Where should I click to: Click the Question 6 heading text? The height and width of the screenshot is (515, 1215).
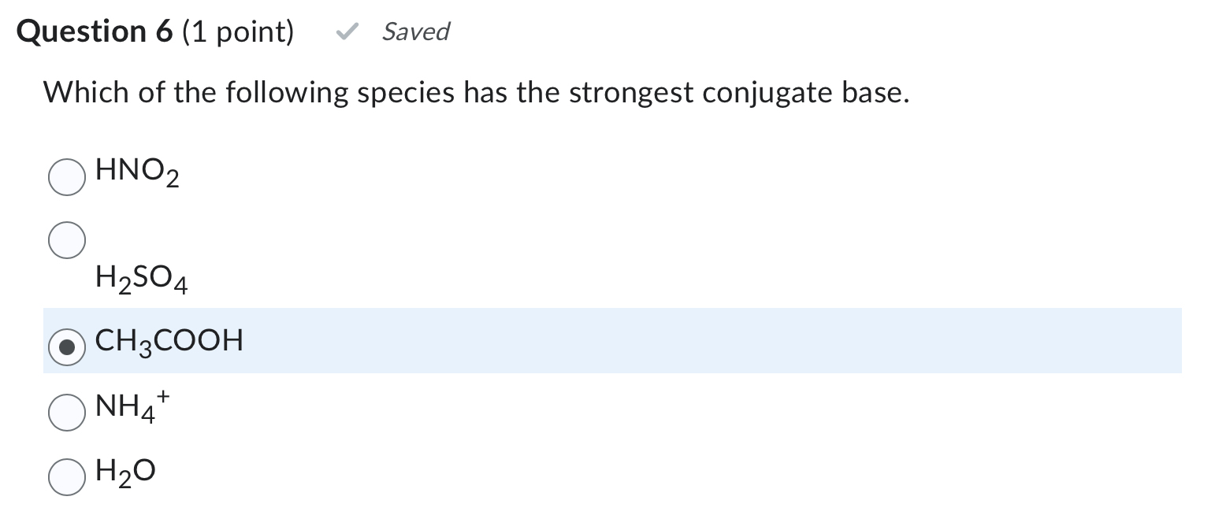click(x=95, y=31)
